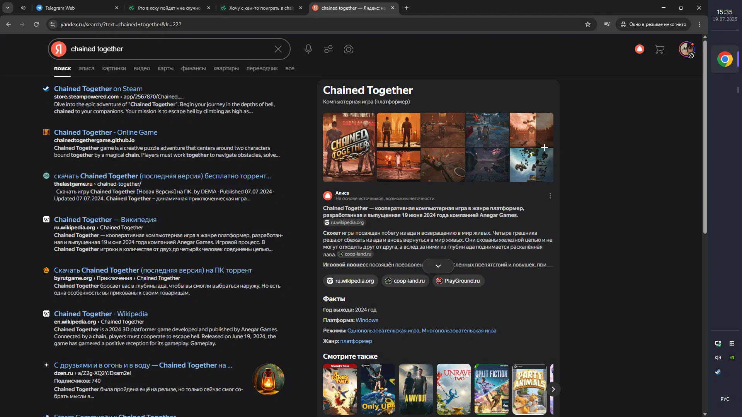Open media control icon in toolbar
The image size is (742, 417).
tap(607, 24)
